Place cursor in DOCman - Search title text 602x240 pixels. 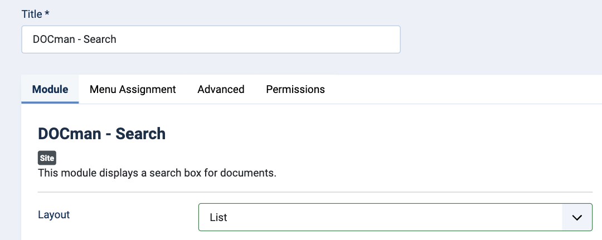(x=75, y=40)
